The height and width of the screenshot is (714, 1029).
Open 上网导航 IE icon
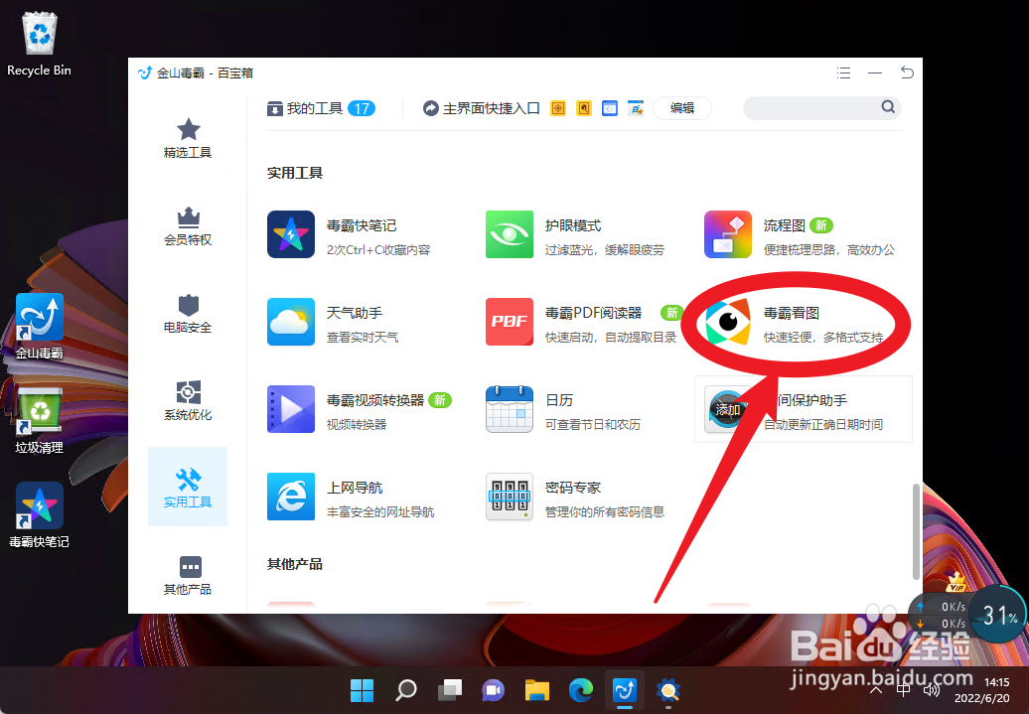291,497
